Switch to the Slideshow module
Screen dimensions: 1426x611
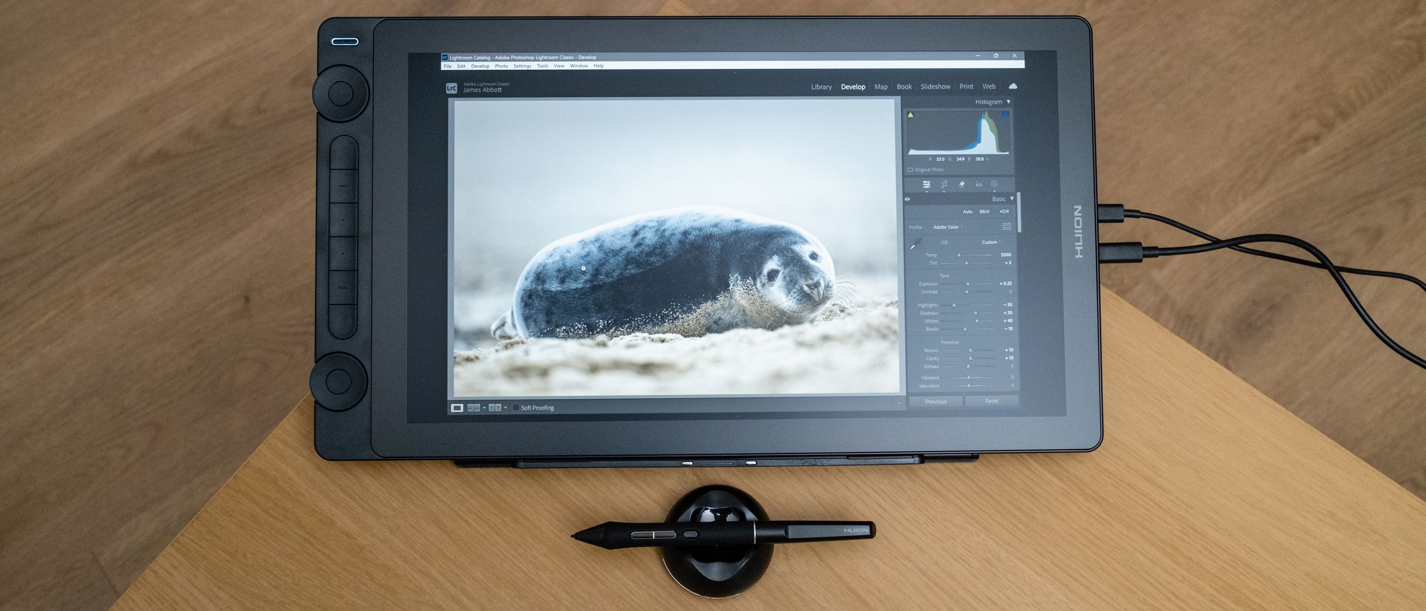(x=935, y=86)
